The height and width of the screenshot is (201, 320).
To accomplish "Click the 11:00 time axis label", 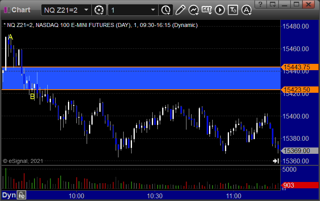I will click(x=233, y=196).
